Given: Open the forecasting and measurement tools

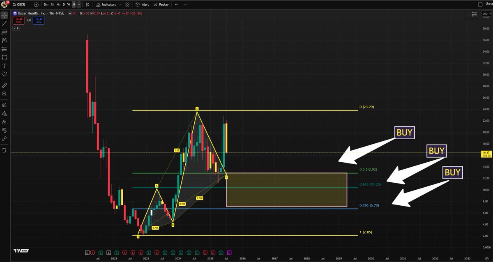Looking at the screenshot, I should pos(5,49).
